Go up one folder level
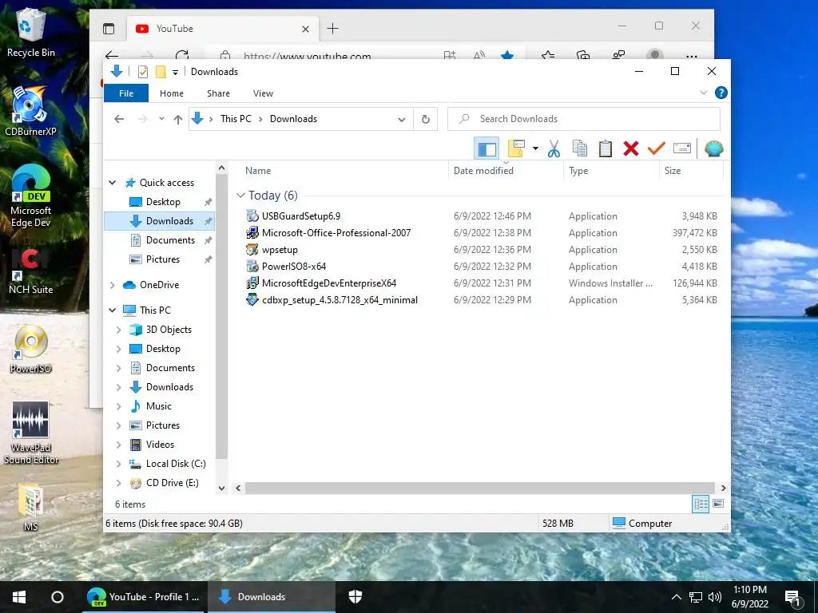The image size is (818, 613). pyautogui.click(x=178, y=120)
